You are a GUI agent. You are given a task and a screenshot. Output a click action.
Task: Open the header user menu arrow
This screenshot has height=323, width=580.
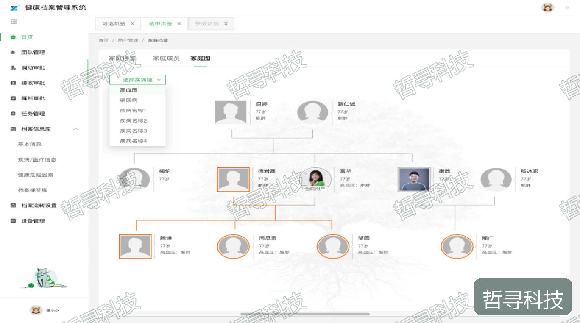coord(567,8)
